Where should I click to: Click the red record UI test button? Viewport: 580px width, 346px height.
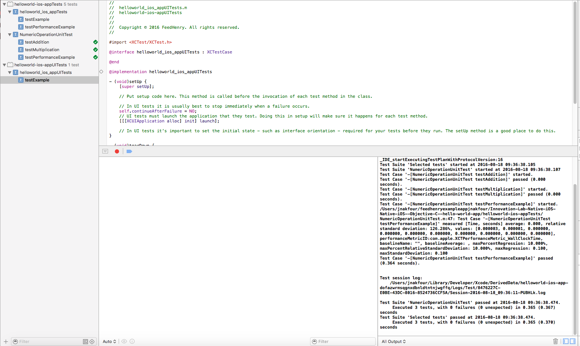click(x=117, y=151)
